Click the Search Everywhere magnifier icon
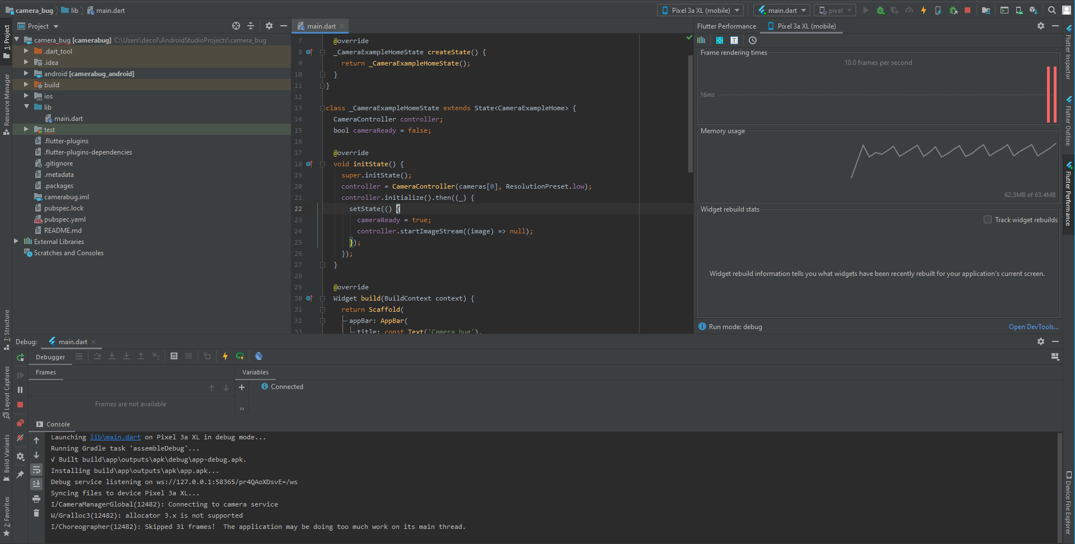The width and height of the screenshot is (1075, 544). click(1052, 10)
